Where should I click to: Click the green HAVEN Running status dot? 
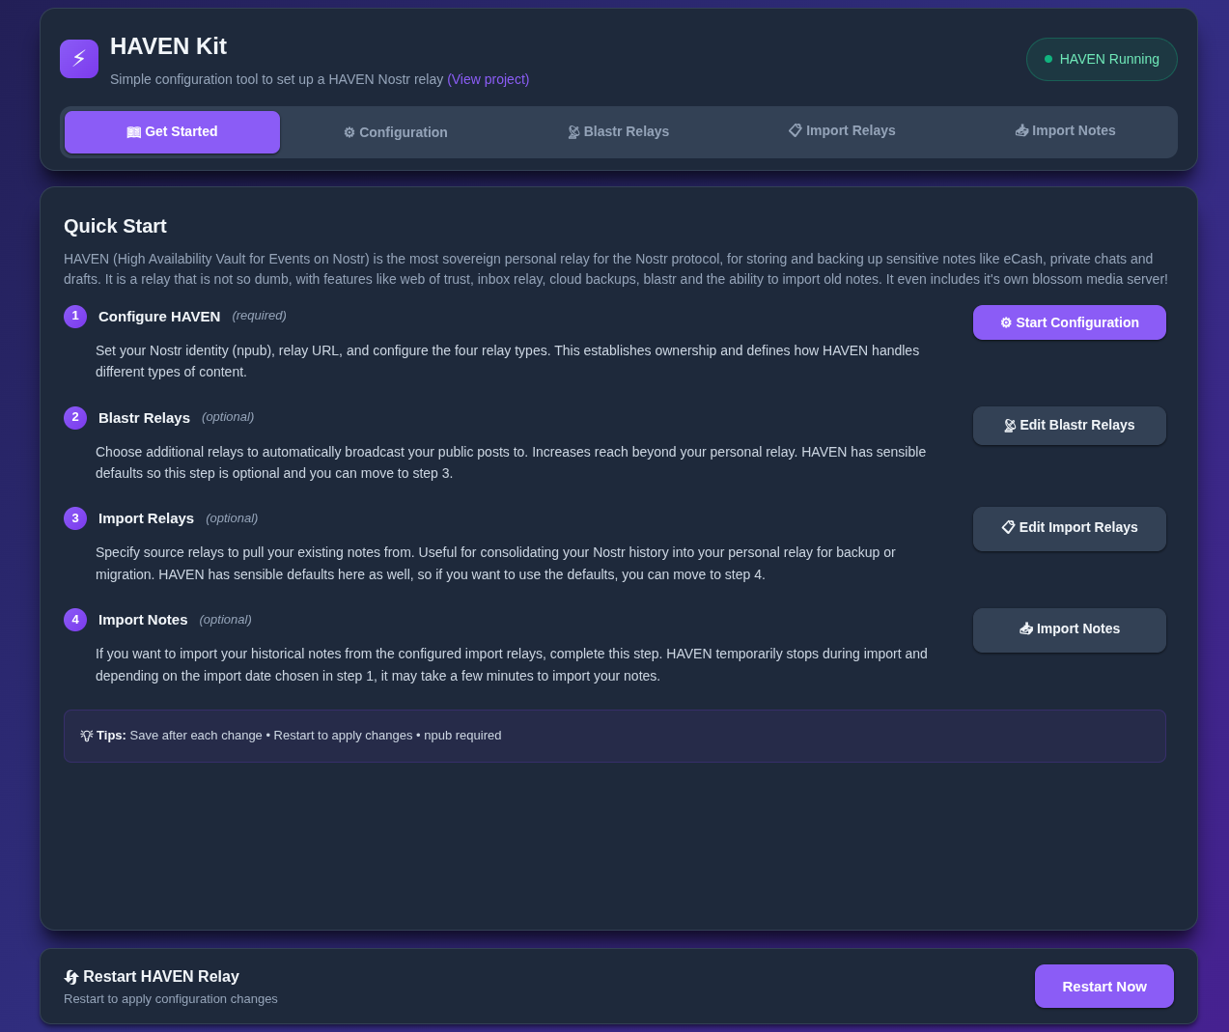1048,59
